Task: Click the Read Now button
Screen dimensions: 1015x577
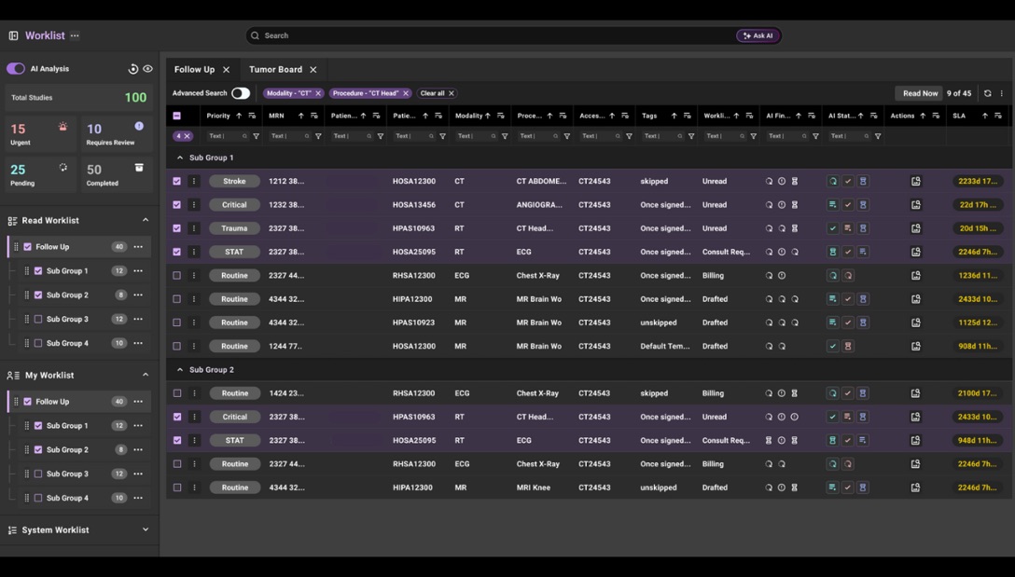Action: pyautogui.click(x=919, y=93)
